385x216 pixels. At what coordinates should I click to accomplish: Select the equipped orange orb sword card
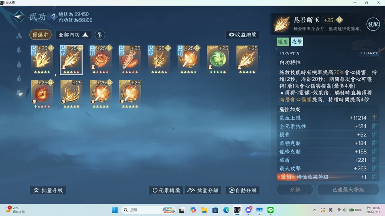[x=188, y=60]
